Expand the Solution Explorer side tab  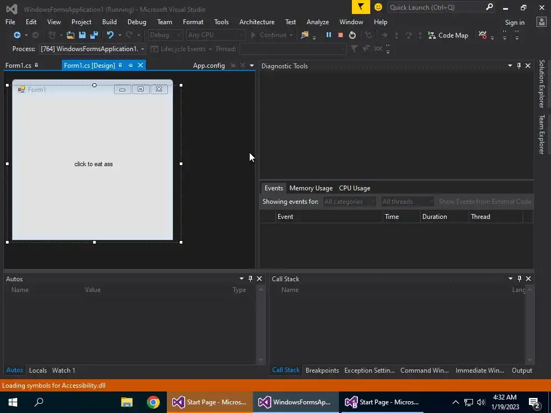[x=542, y=84]
